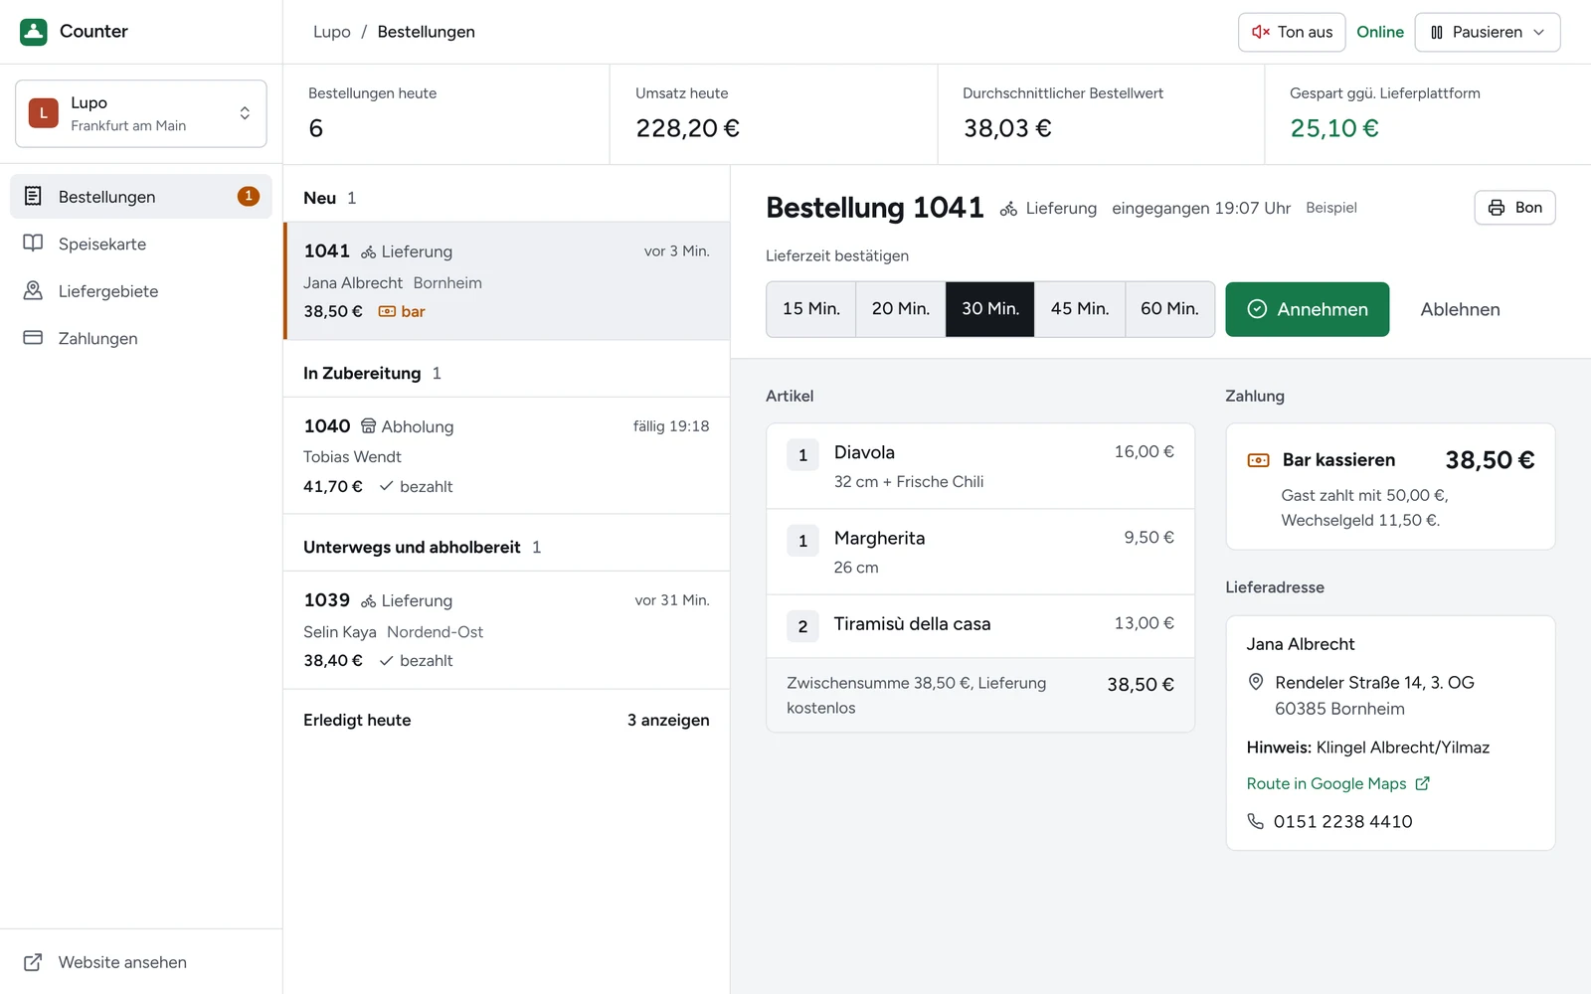Click the muted speaker icon
Viewport: 1591px width, 994px height.
point(1261,32)
